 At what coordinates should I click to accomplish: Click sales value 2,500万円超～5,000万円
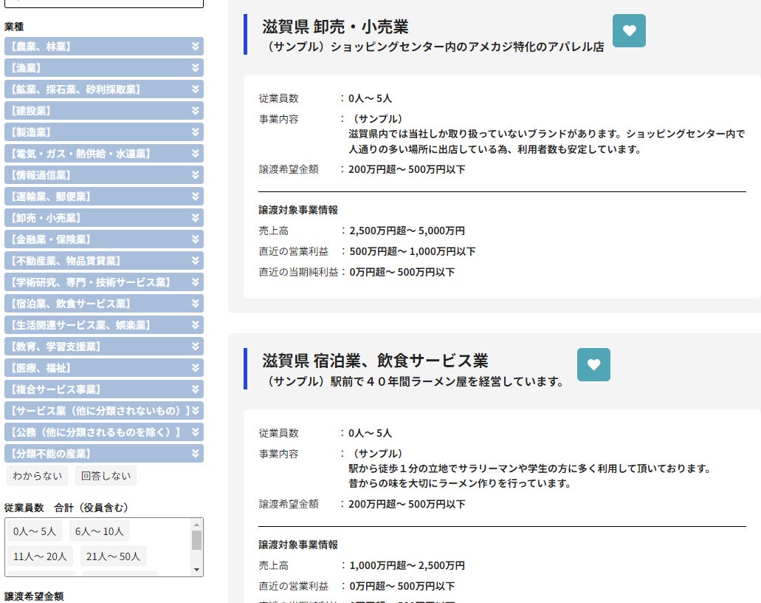(407, 231)
